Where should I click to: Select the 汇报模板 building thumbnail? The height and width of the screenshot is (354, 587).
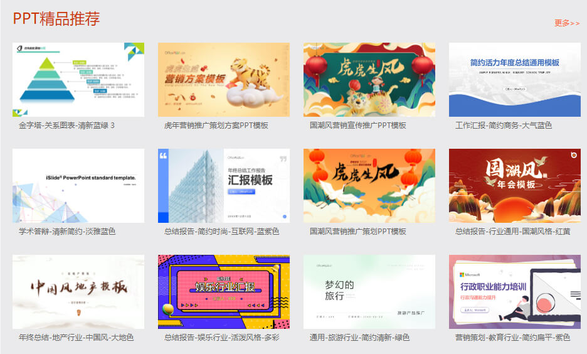224,186
